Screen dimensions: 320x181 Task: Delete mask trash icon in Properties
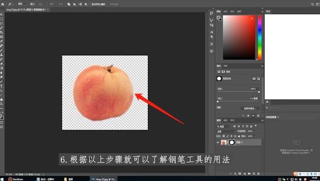(x=258, y=115)
